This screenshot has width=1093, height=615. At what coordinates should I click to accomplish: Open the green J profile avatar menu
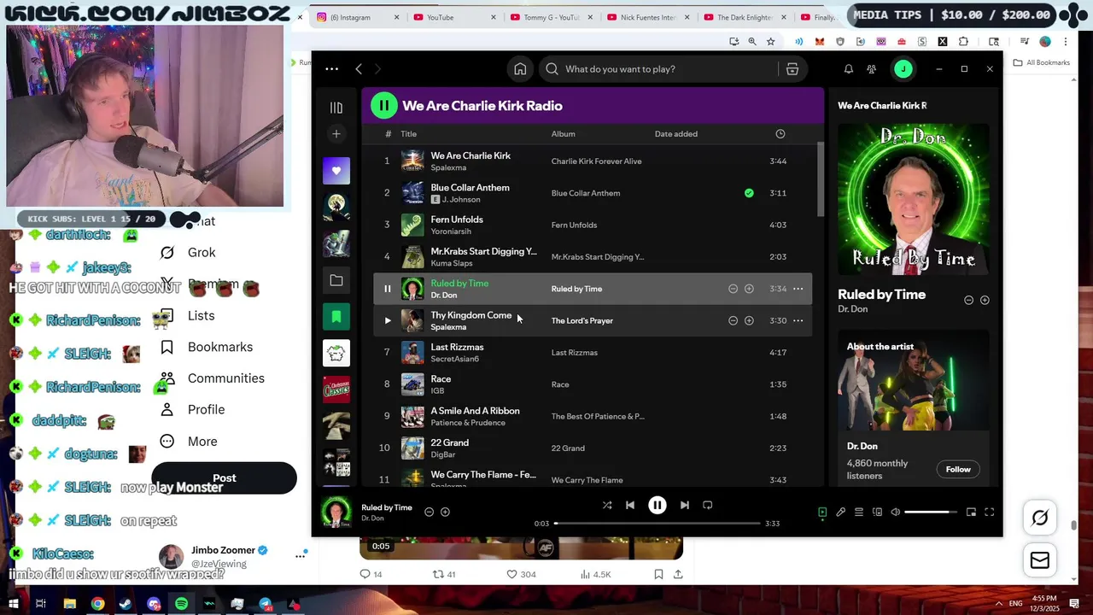pyautogui.click(x=903, y=69)
